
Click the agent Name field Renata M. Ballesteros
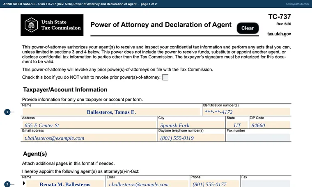click(65, 184)
